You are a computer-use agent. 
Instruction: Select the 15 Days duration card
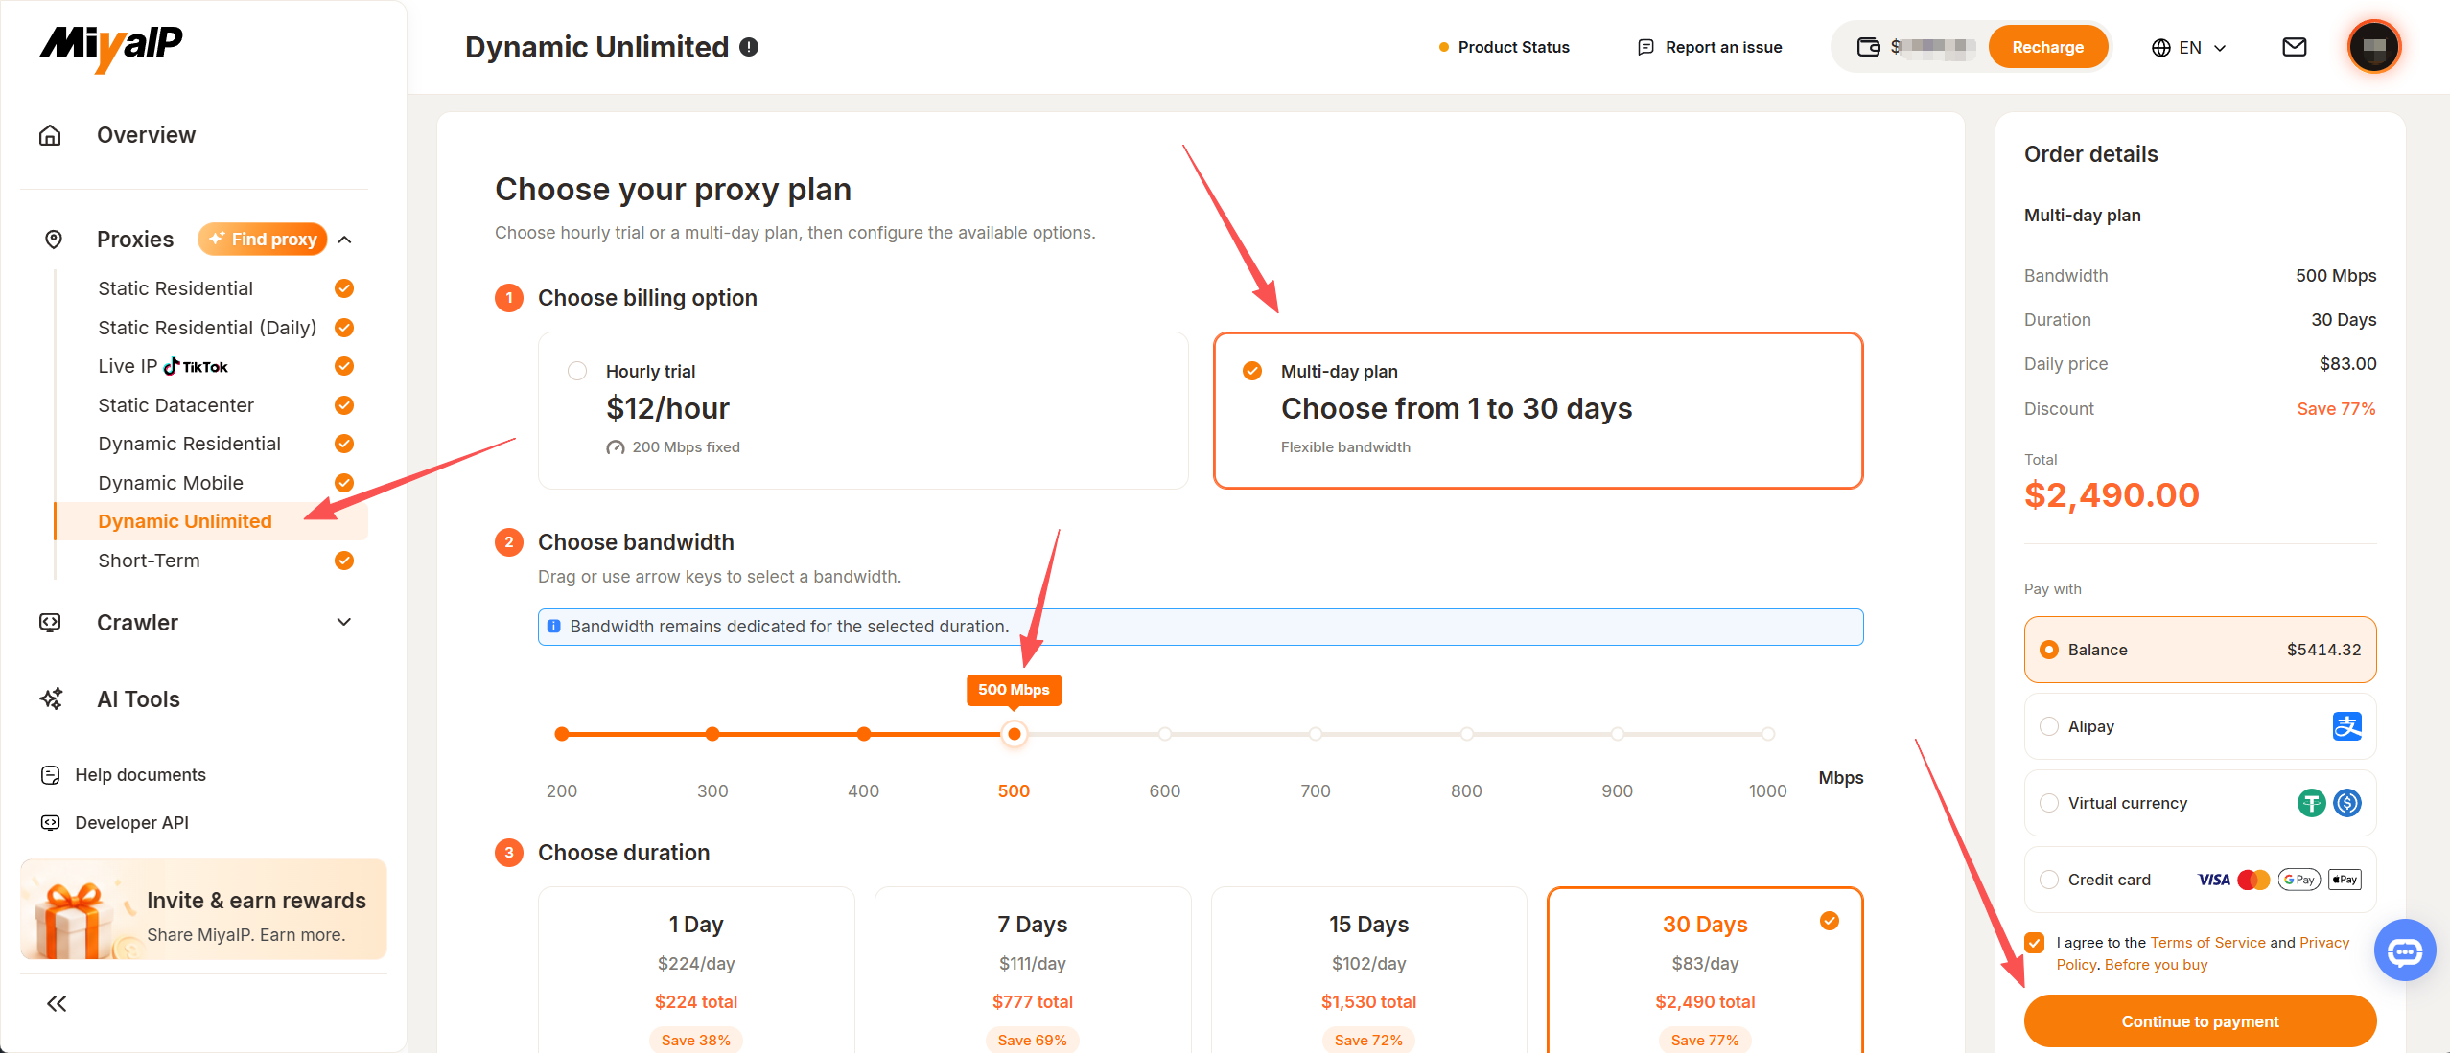click(1368, 970)
